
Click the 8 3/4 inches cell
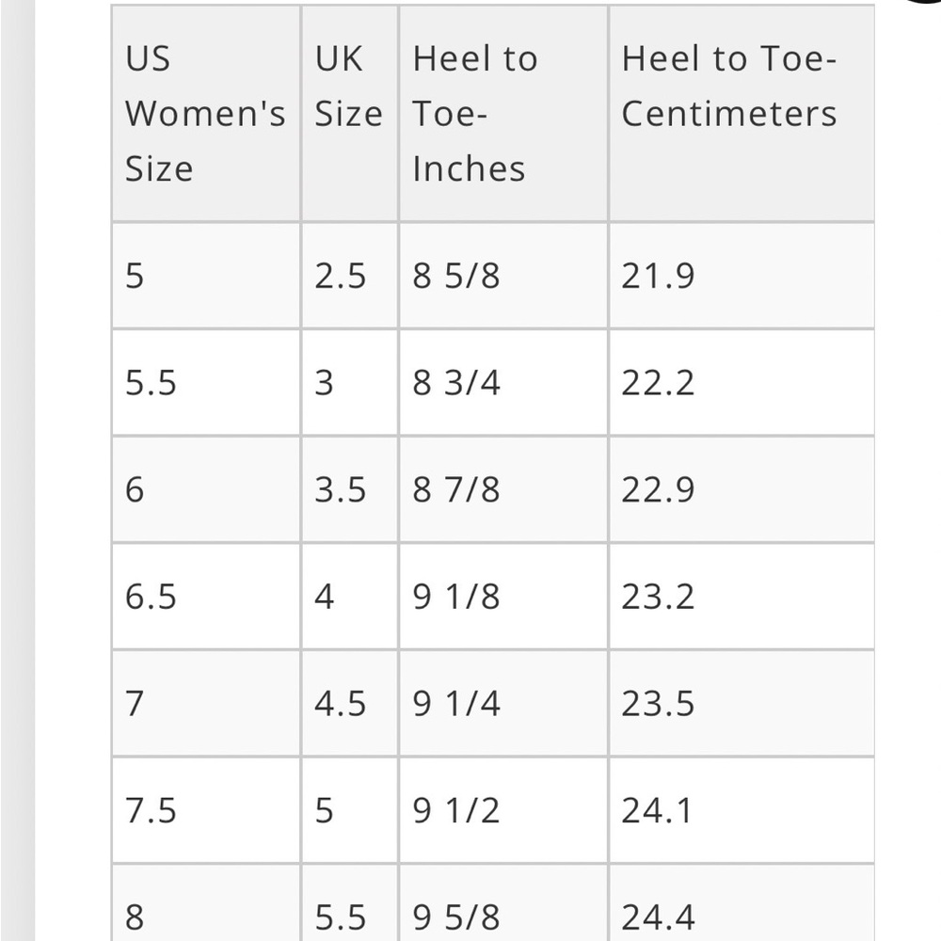point(456,383)
